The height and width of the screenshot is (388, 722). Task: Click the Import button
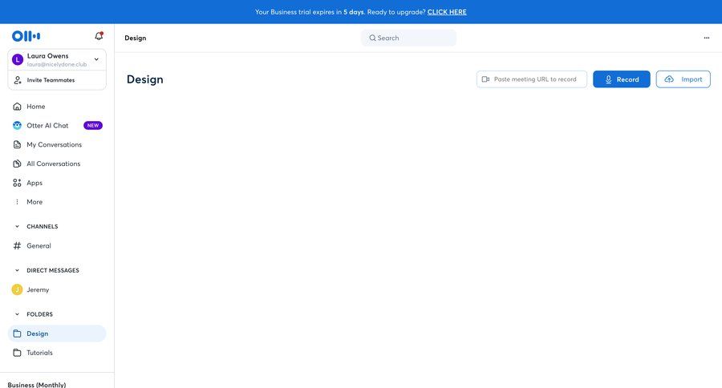point(683,79)
